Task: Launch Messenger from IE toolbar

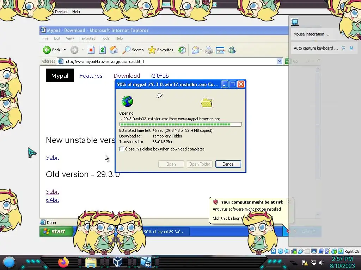Action: click(232, 50)
